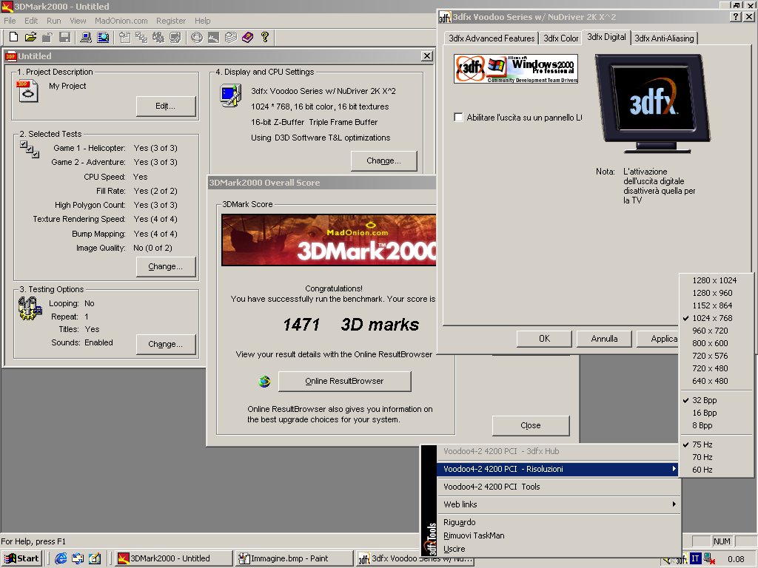Click the system info computer toolbar icon
The image size is (758, 568).
point(85,37)
